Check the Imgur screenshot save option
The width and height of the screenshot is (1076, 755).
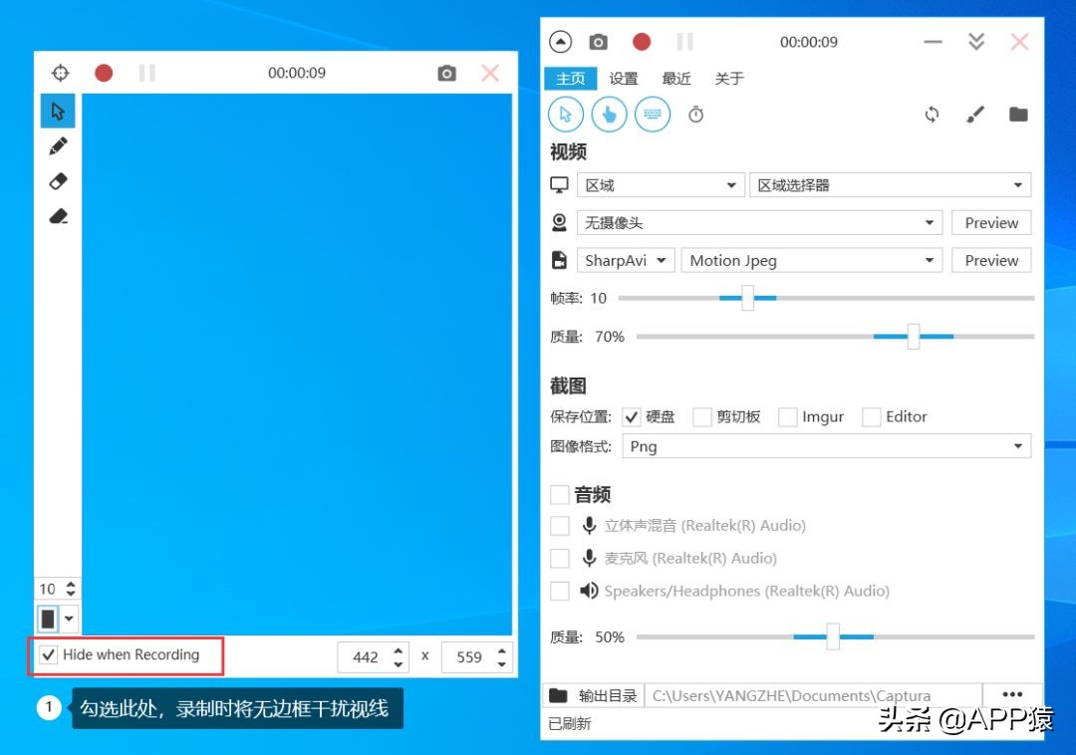[x=788, y=416]
